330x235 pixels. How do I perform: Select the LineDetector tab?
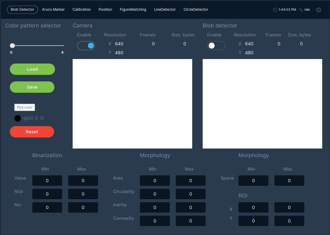165,10
